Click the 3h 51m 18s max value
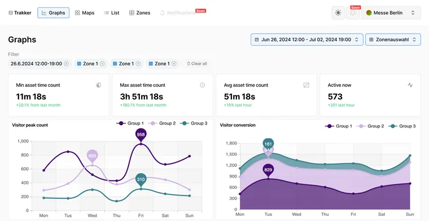 coord(142,97)
